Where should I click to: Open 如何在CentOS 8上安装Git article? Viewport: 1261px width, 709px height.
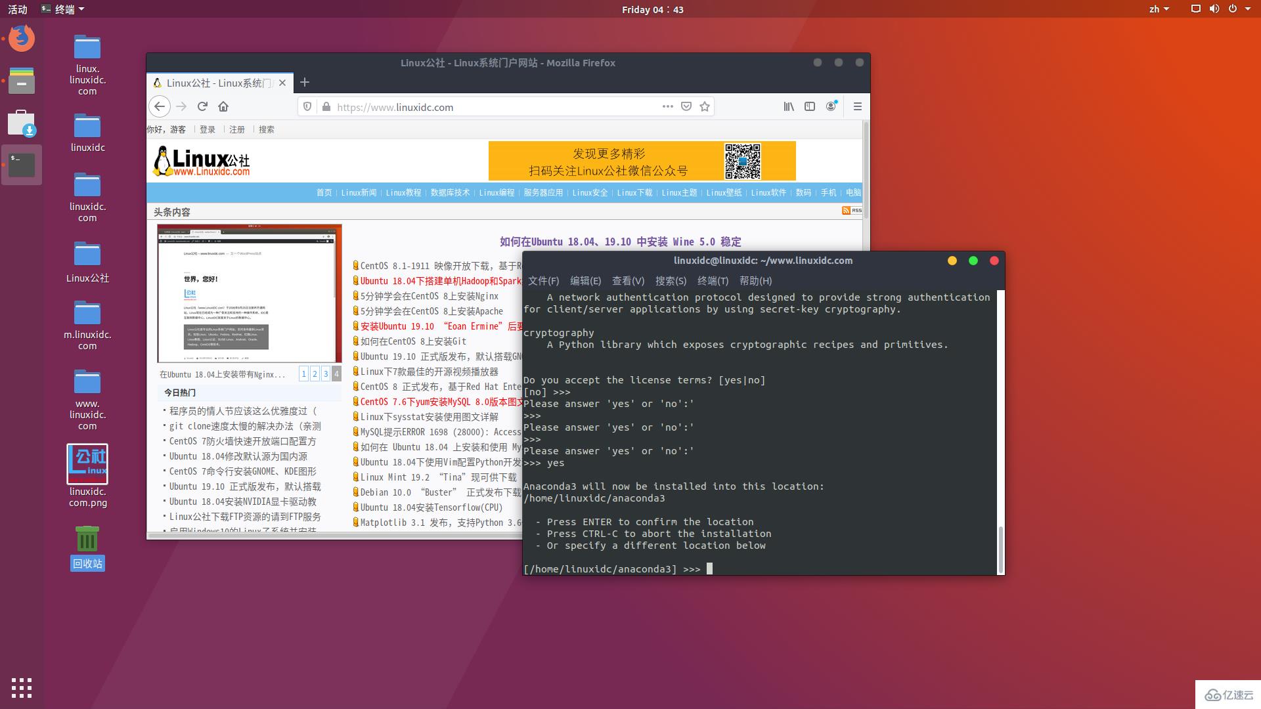413,341
